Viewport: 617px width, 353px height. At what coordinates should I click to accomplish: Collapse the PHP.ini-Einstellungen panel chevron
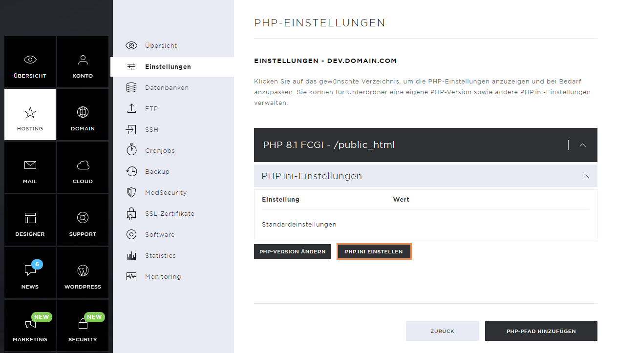click(x=586, y=176)
